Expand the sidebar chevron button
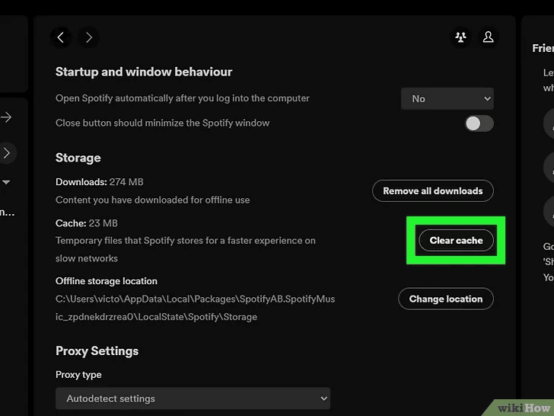Viewport: 554px width, 416px height. pyautogui.click(x=6, y=153)
